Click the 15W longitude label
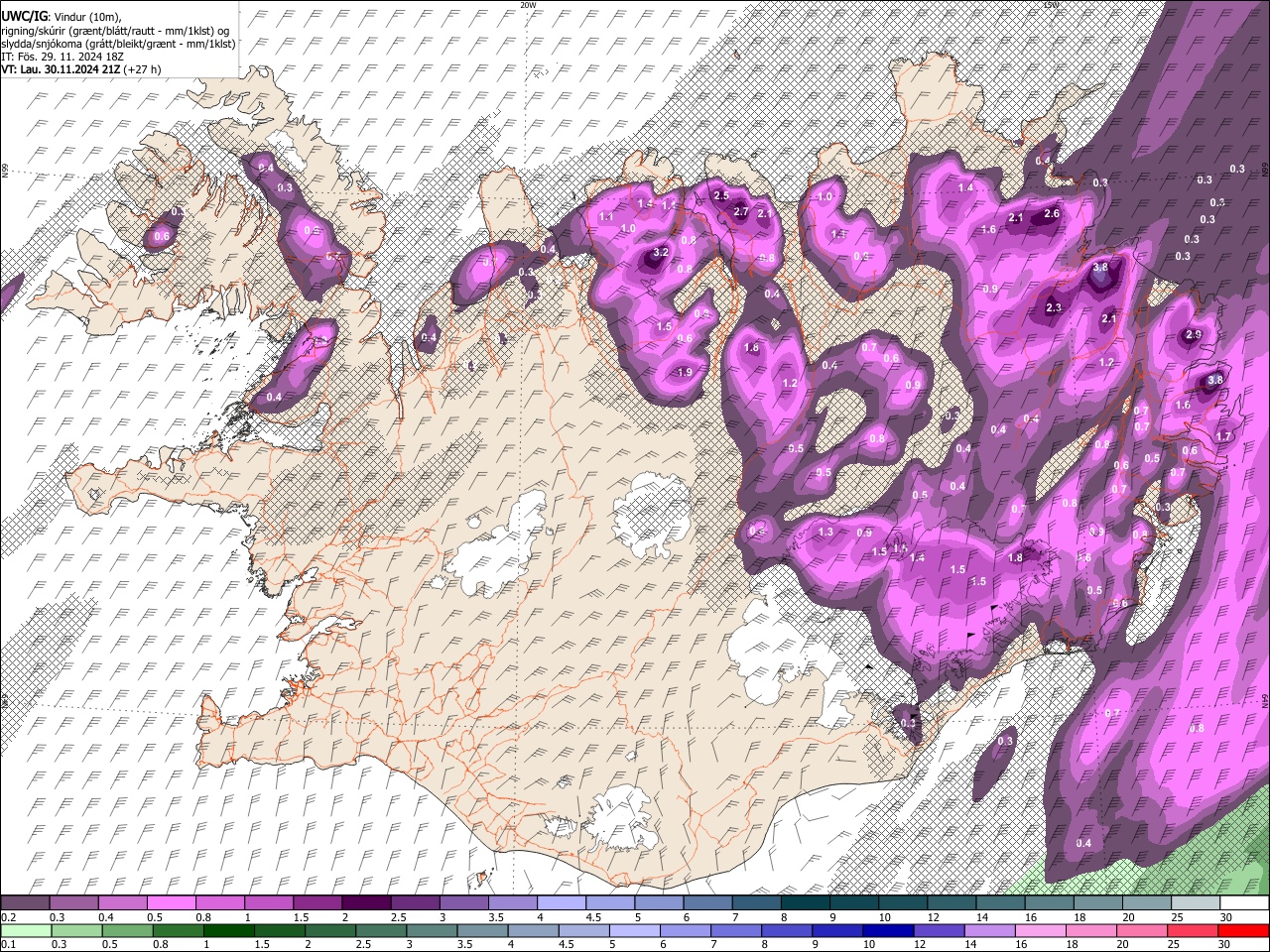The image size is (1270, 952). [x=1051, y=5]
